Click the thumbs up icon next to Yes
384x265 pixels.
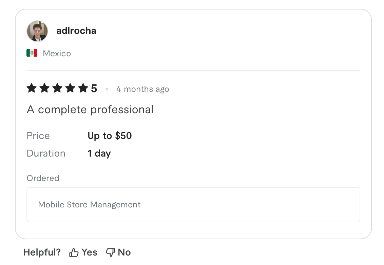pos(73,252)
